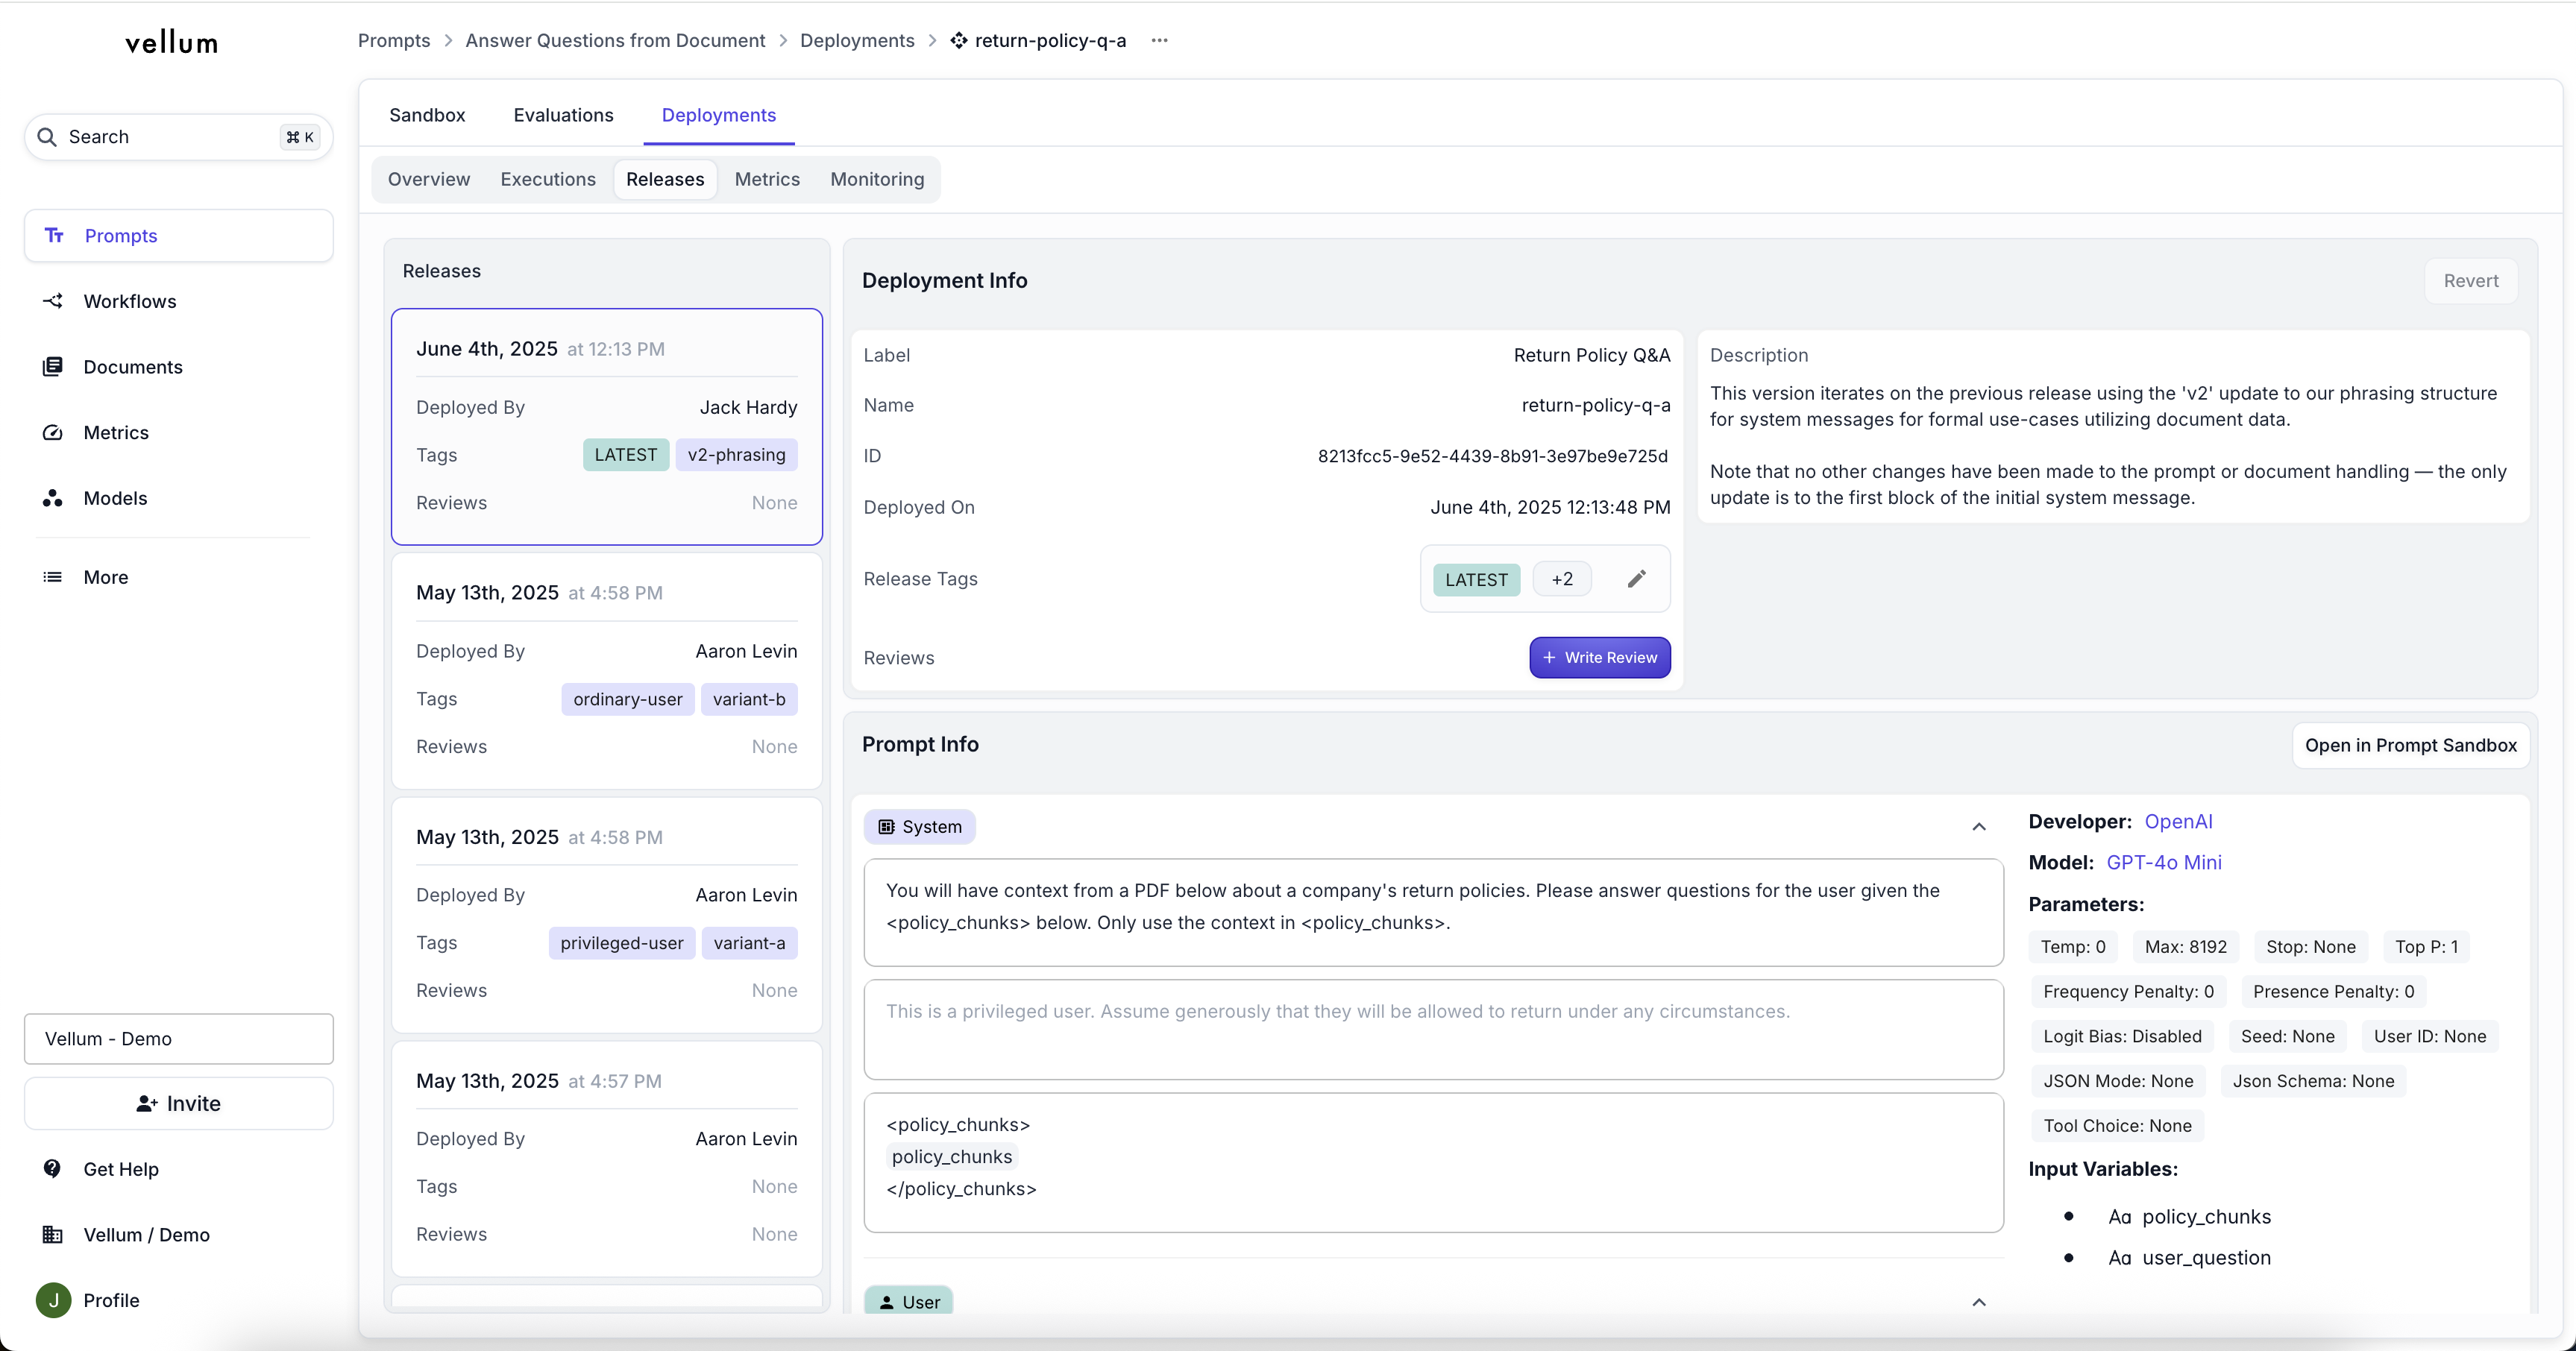
Task: Click the Models sidebar icon
Action: 53,498
